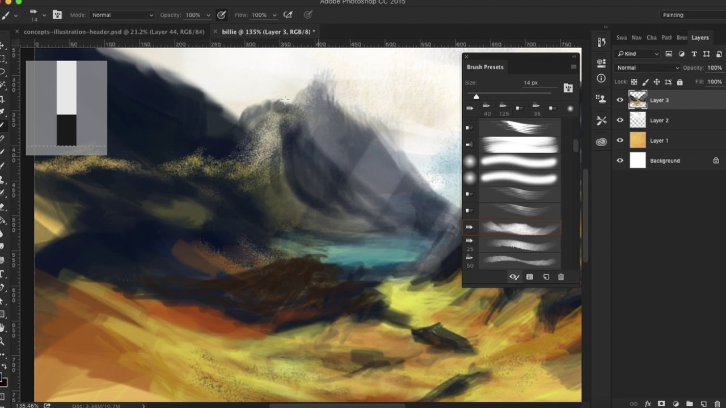726x408 pixels.
Task: Open the brush Mode dropdown
Action: pyautogui.click(x=122, y=15)
